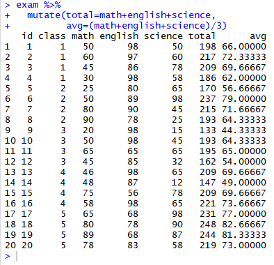Click science score 32 in row 12
The image size is (274, 265).
coord(177,162)
